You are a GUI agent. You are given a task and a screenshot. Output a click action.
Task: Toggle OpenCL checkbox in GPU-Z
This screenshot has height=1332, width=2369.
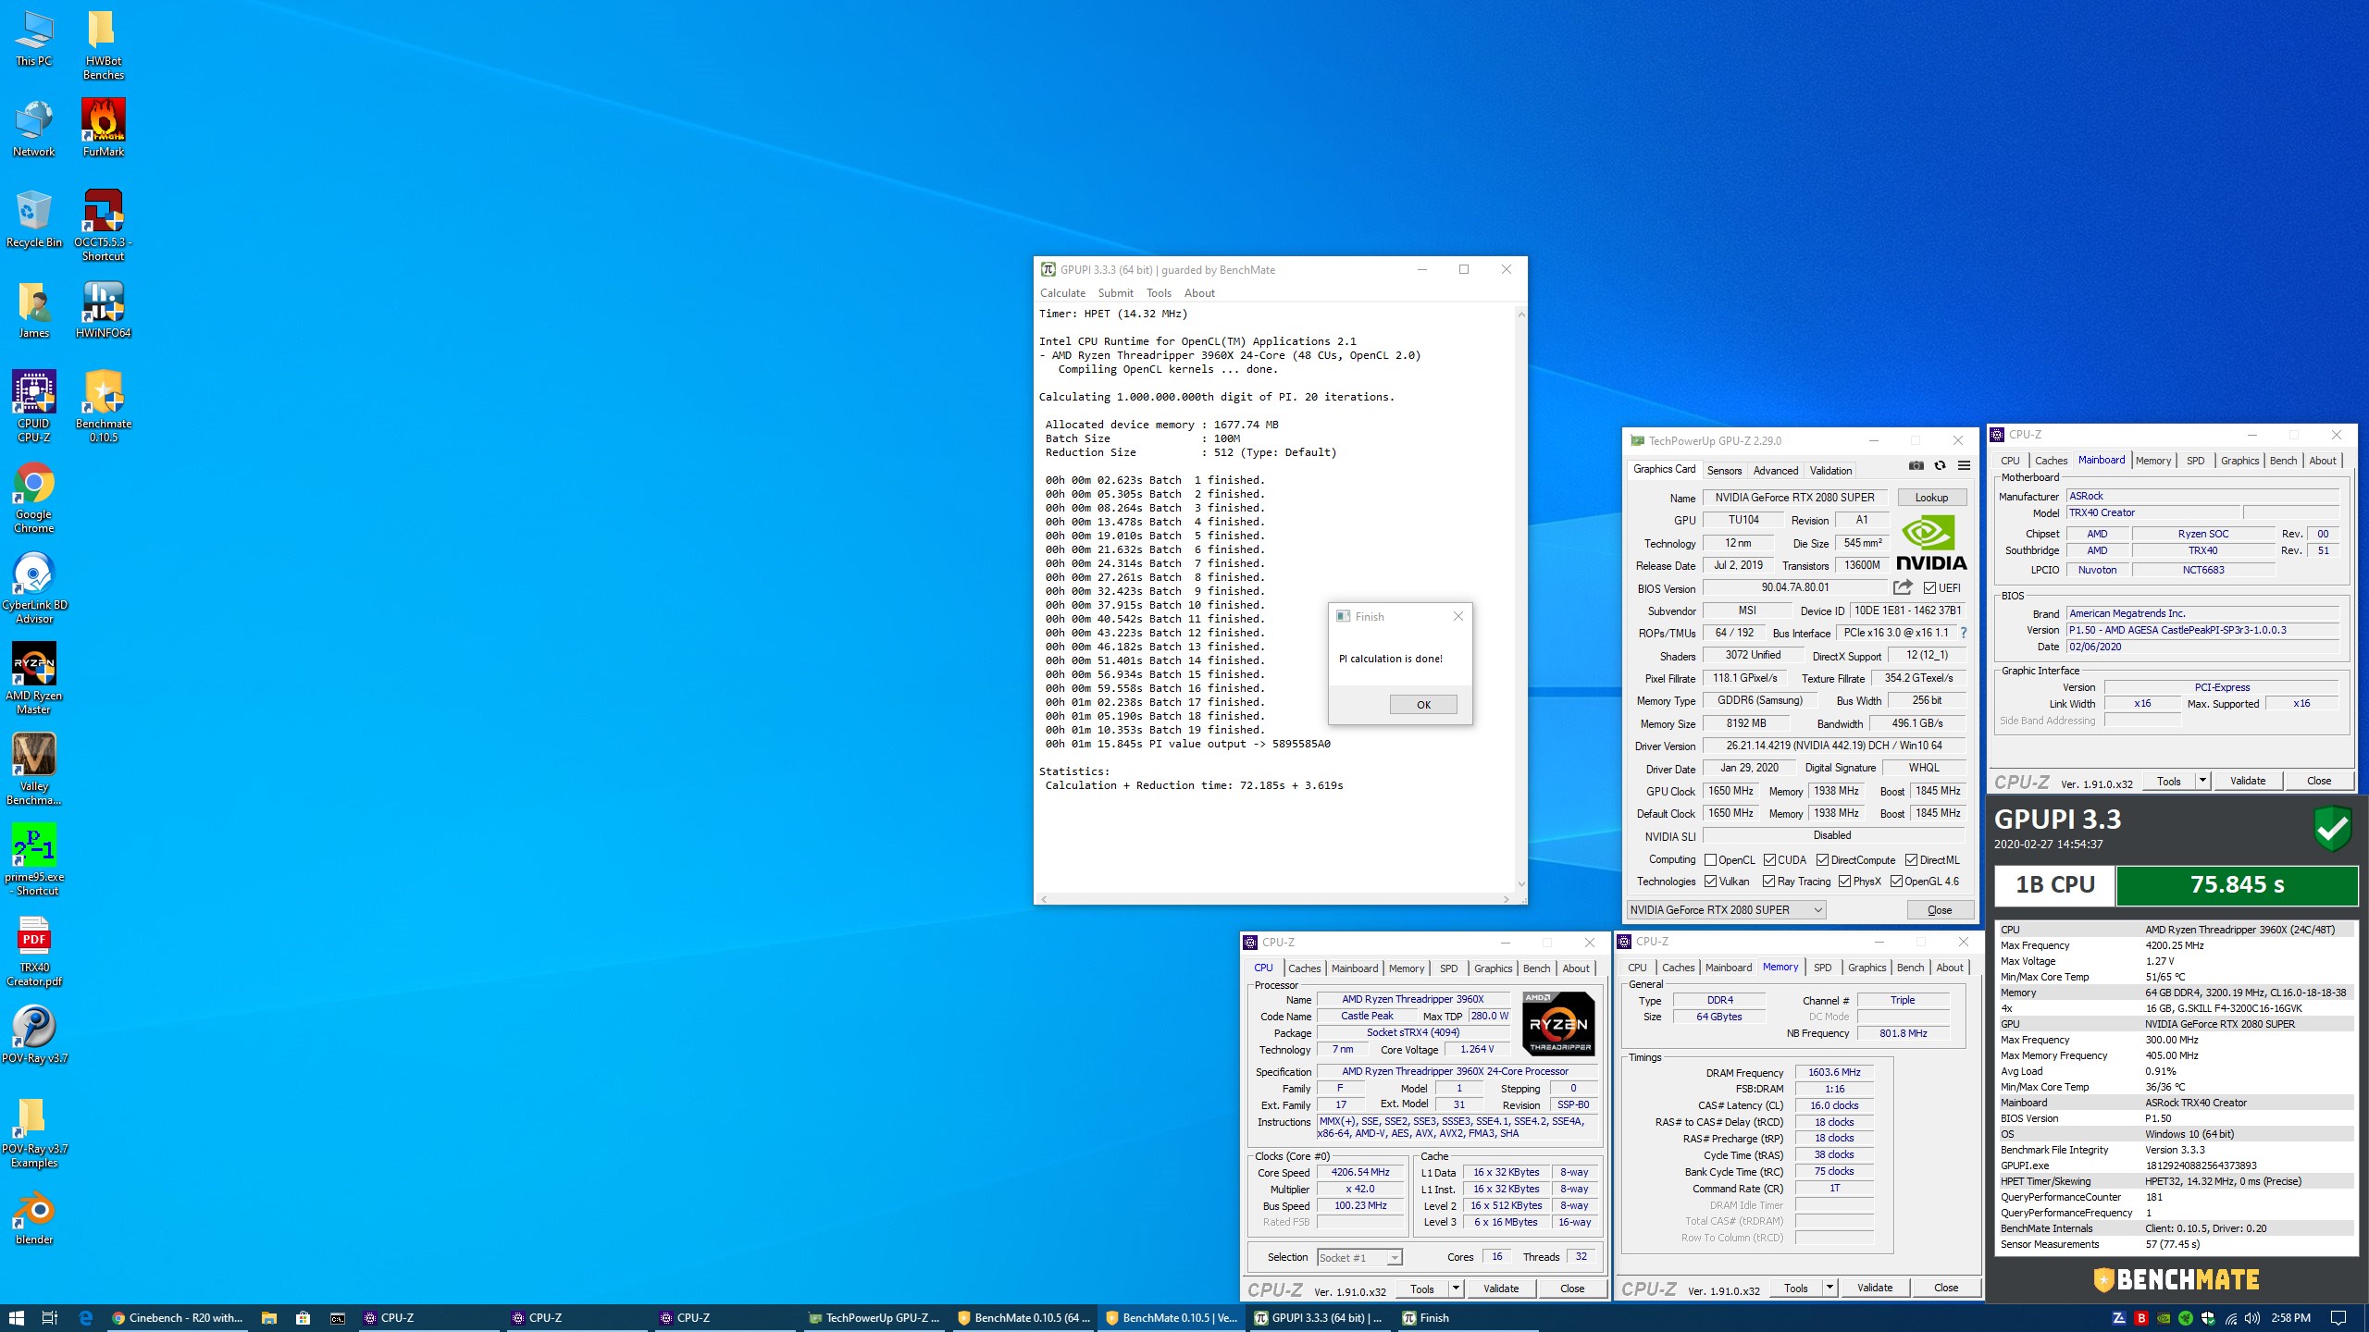1710,860
